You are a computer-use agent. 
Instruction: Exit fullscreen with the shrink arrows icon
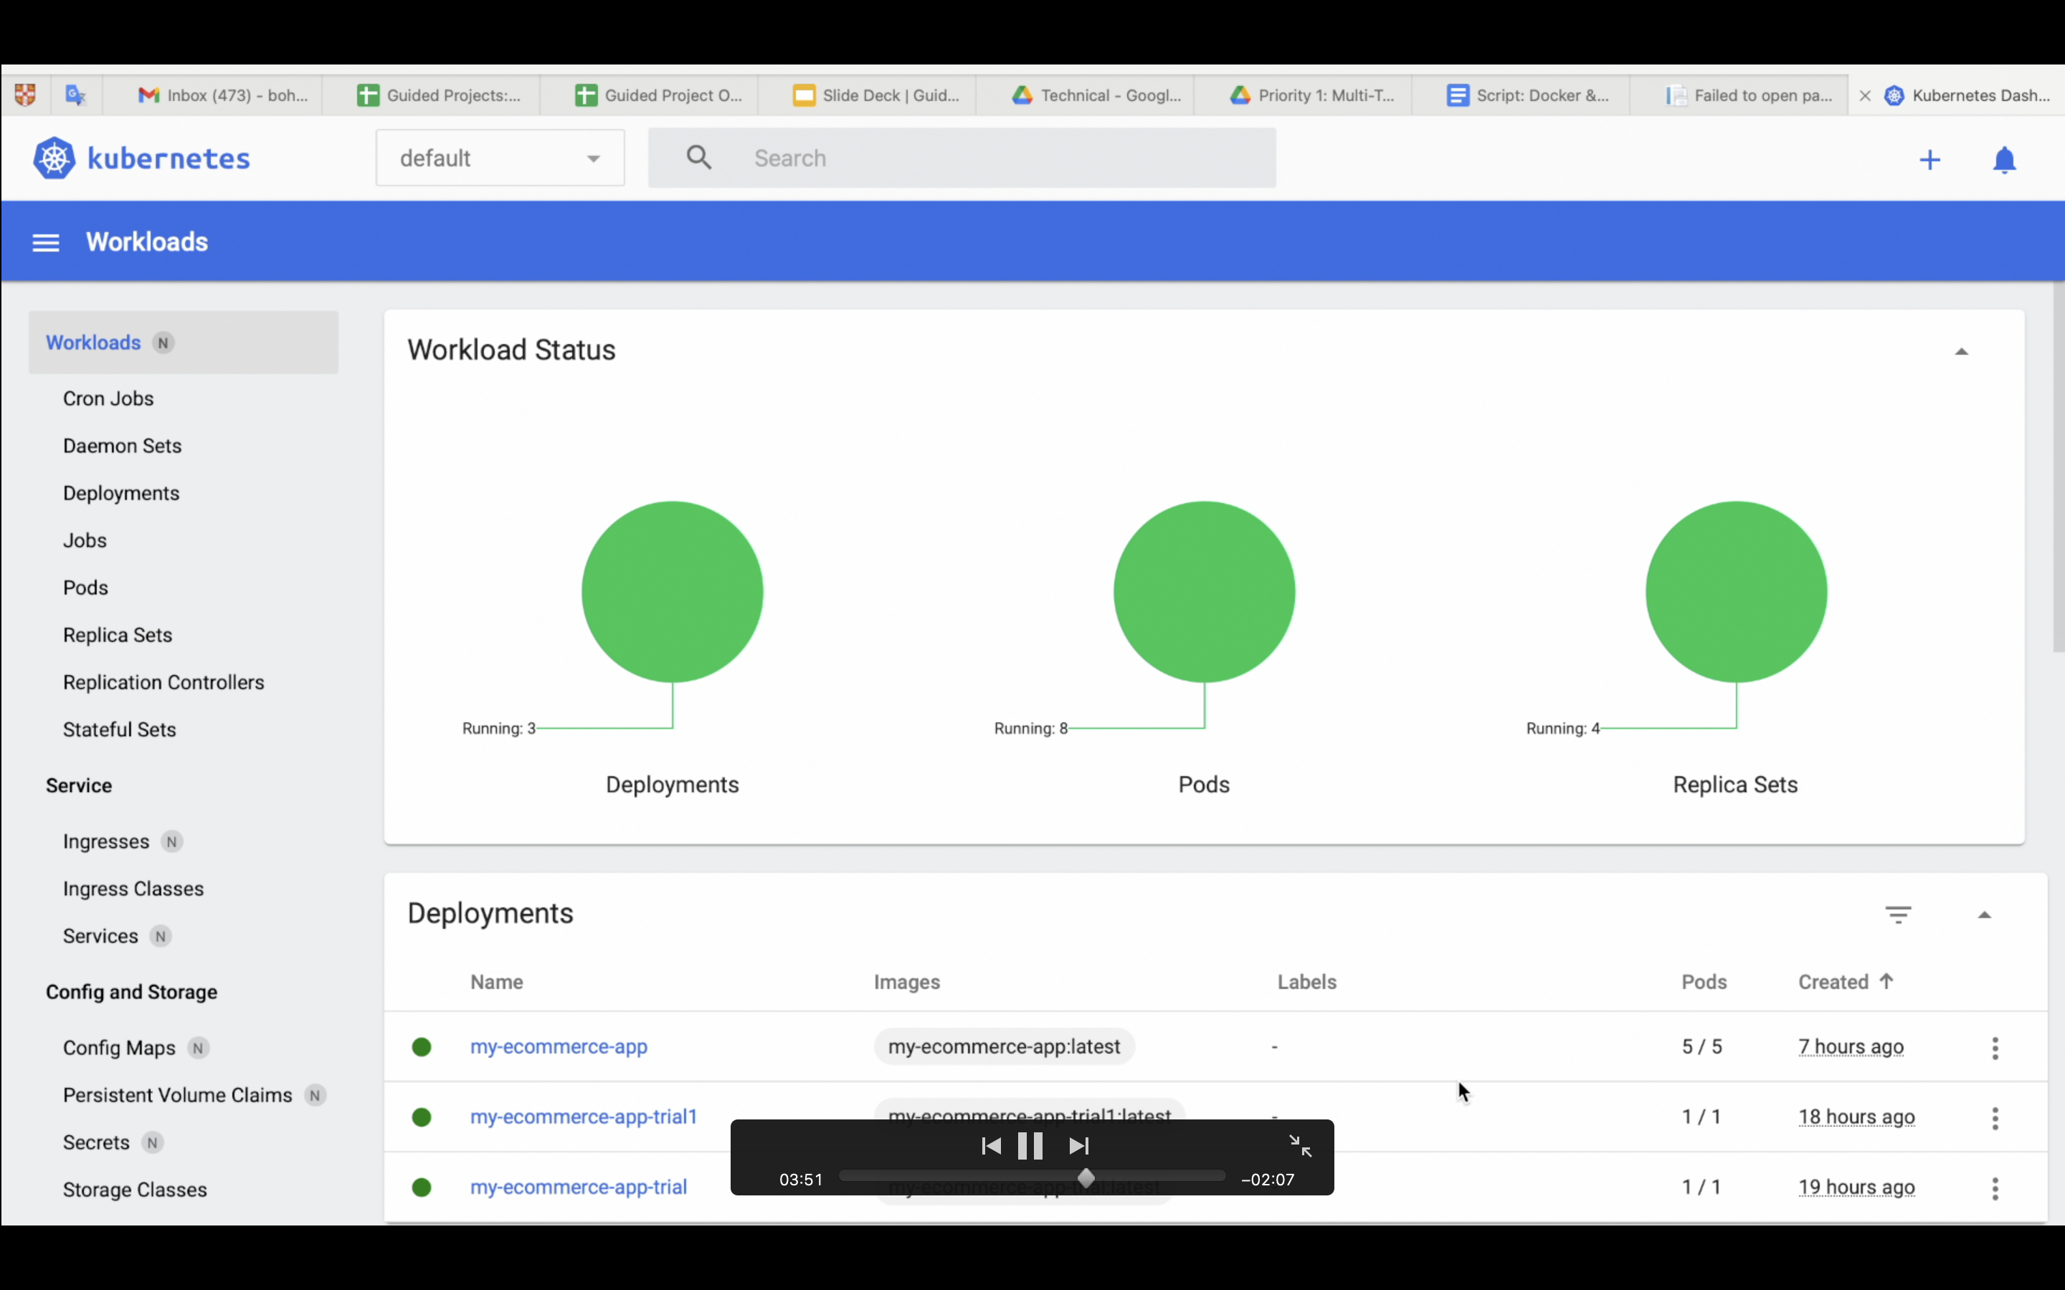tap(1299, 1146)
